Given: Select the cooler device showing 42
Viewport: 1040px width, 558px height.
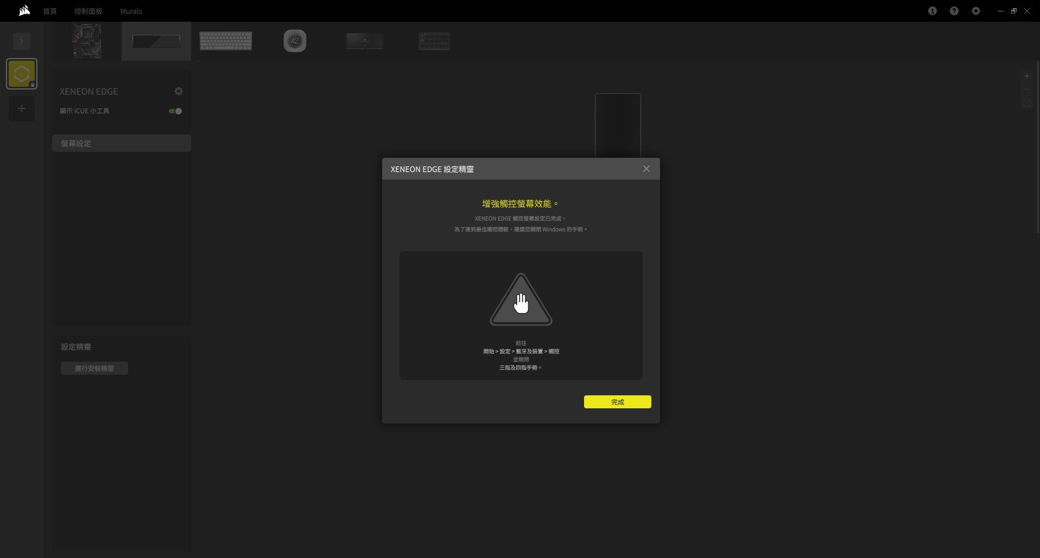Looking at the screenshot, I should click(295, 41).
